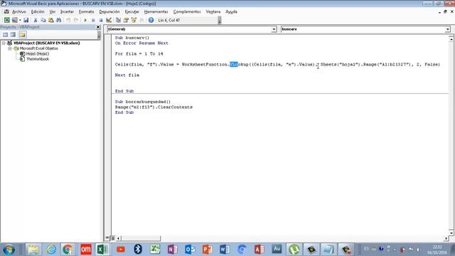Screen dimensions: 455x256
Task: Click the highlighted VLo text in VLookup
Action: coord(234,65)
